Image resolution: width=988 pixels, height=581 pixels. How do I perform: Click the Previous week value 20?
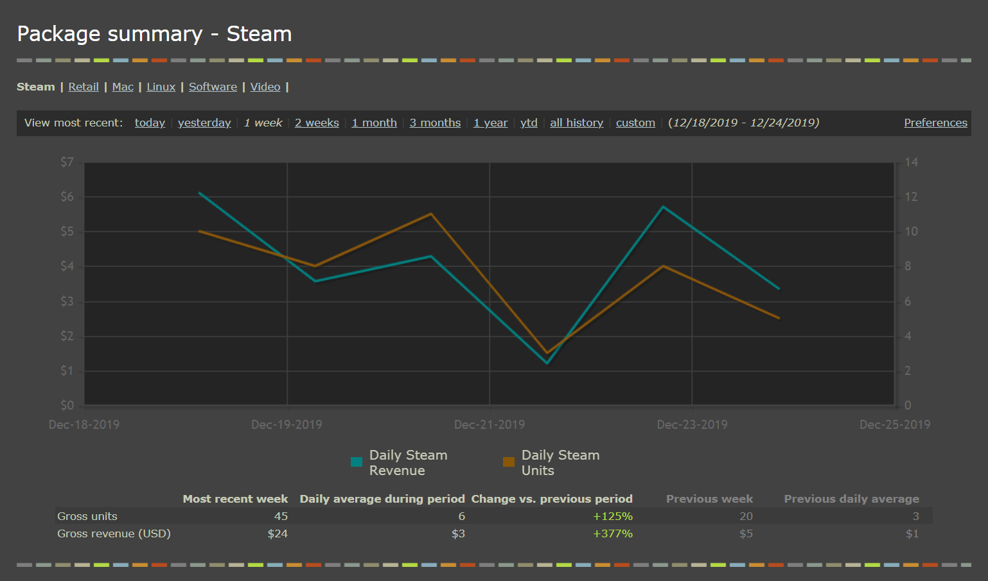[x=746, y=516]
